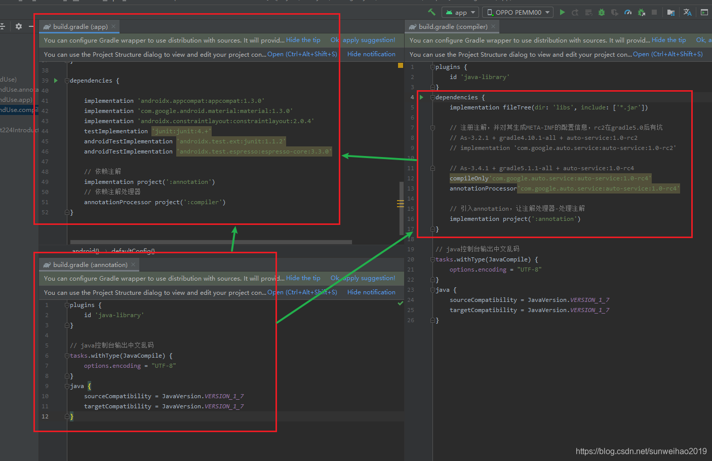Close the build.gradle (:compiler) tab
This screenshot has width=712, height=461.
493,26
